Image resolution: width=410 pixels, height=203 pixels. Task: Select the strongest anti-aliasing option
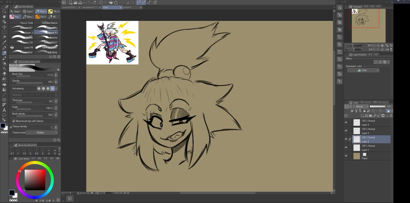pyautogui.click(x=52, y=88)
